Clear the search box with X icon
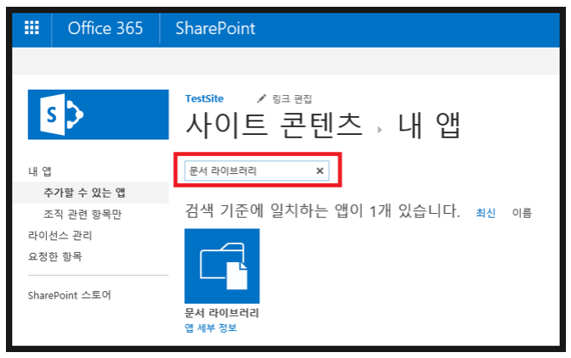 tap(319, 171)
